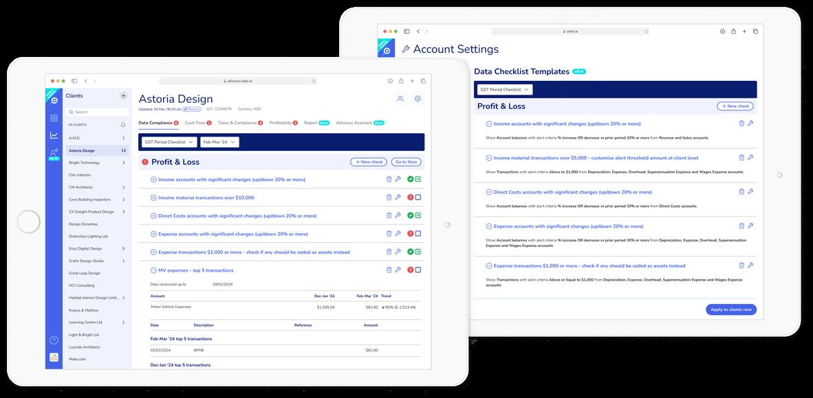The width and height of the screenshot is (813, 398).
Task: Click Apply to clients now button
Action: (731, 309)
